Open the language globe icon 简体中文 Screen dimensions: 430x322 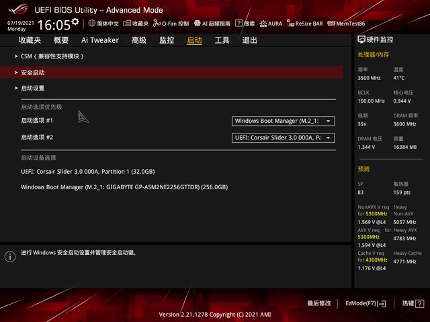tap(92, 23)
